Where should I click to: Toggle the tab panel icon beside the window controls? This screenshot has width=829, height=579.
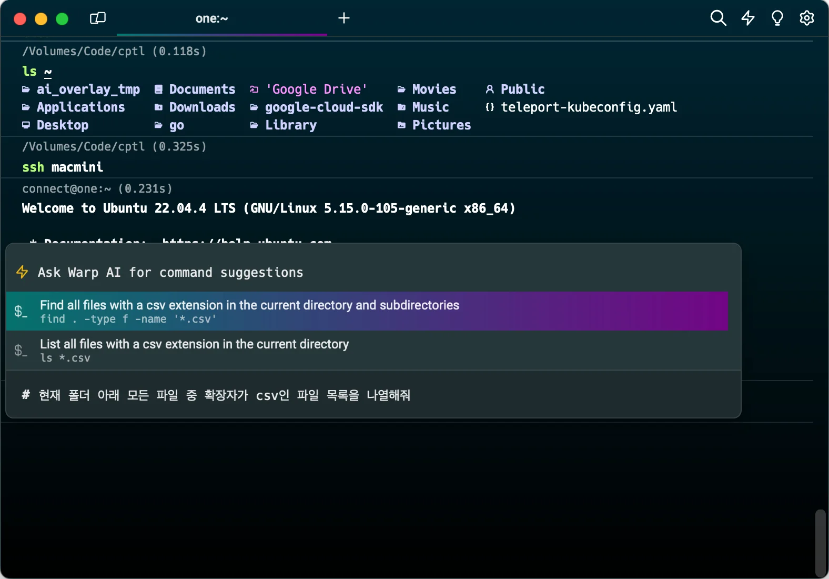tap(98, 18)
